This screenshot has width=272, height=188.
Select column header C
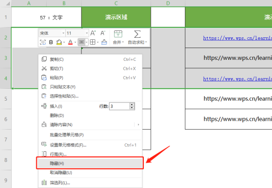pos(116,3)
